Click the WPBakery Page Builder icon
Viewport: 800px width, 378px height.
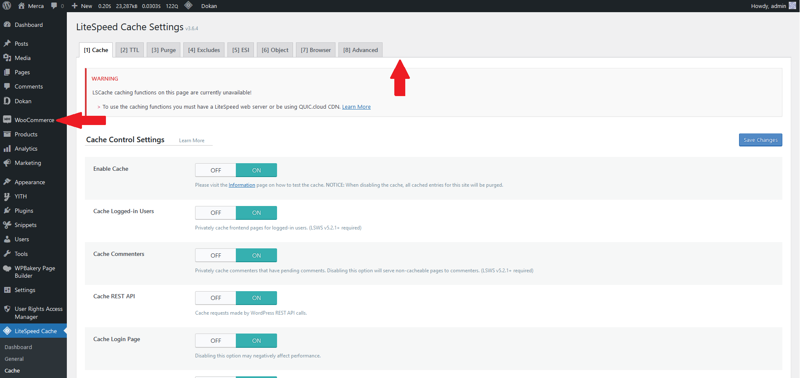[7, 269]
